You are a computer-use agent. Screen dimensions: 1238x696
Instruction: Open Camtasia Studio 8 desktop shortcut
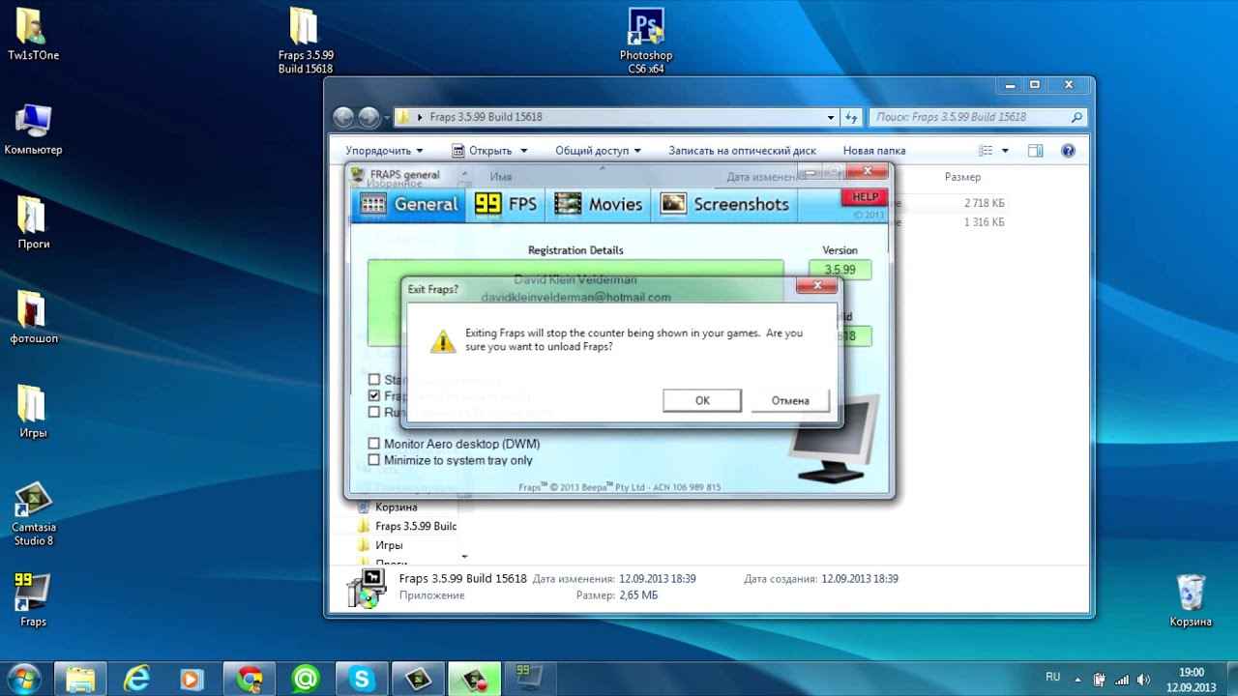coord(33,513)
